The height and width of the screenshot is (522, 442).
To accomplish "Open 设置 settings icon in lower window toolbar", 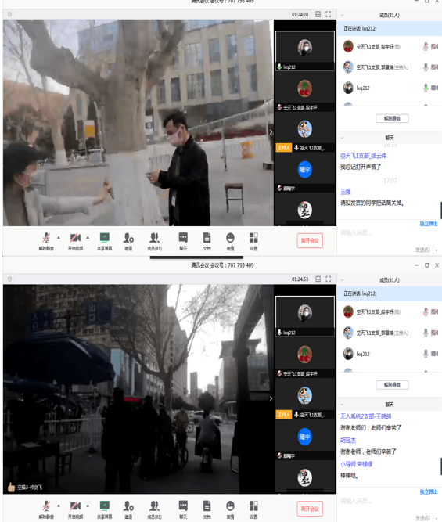I will 253,509.
